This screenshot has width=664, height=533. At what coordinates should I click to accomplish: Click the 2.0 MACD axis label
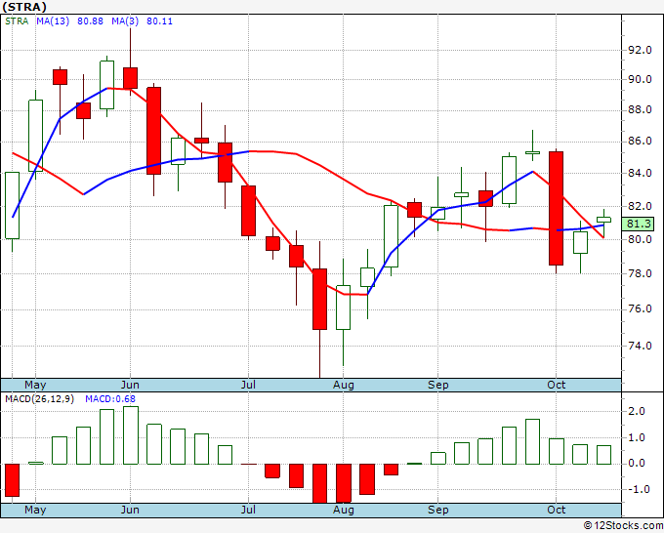638,412
